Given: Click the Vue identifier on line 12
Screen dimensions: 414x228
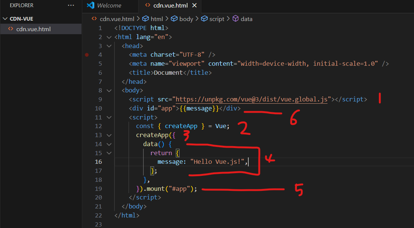Looking at the screenshot, I should point(221,126).
